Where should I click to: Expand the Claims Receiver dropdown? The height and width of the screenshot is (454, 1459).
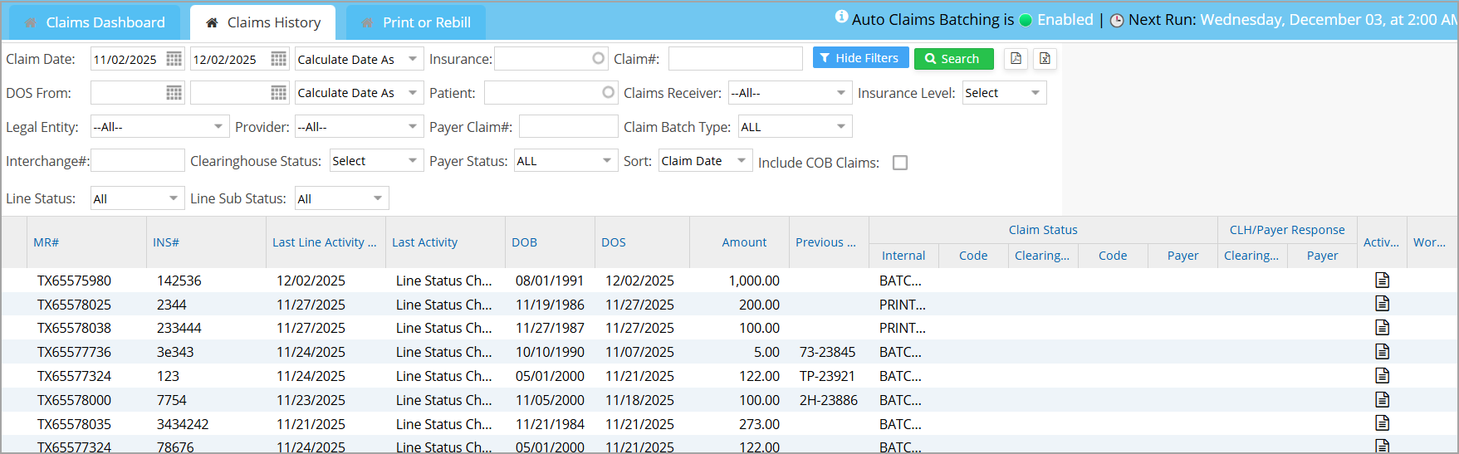tap(840, 93)
